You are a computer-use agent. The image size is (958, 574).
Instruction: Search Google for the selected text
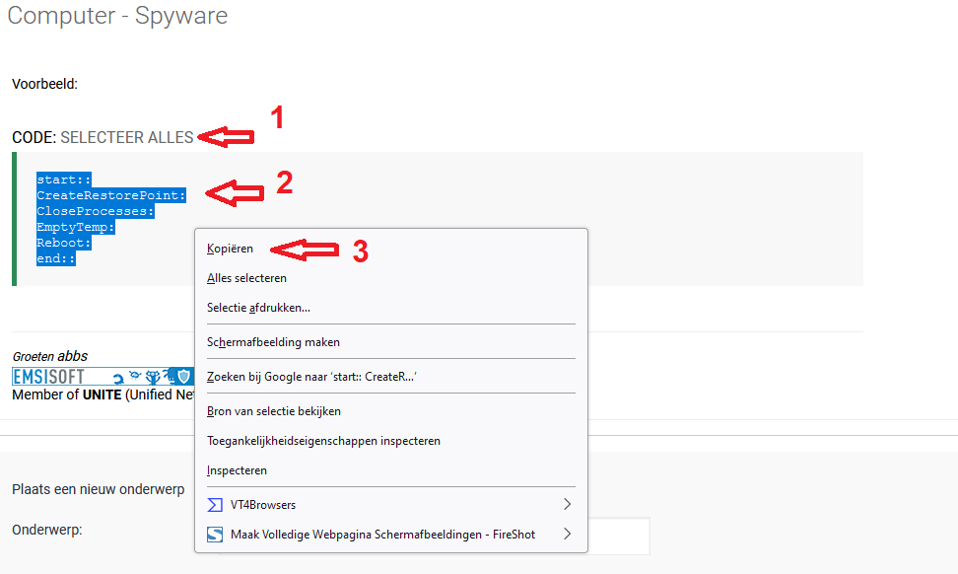[x=311, y=377]
